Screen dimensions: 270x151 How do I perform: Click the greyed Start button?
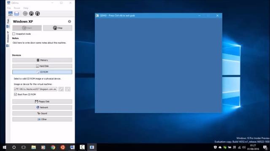(x=27, y=28)
